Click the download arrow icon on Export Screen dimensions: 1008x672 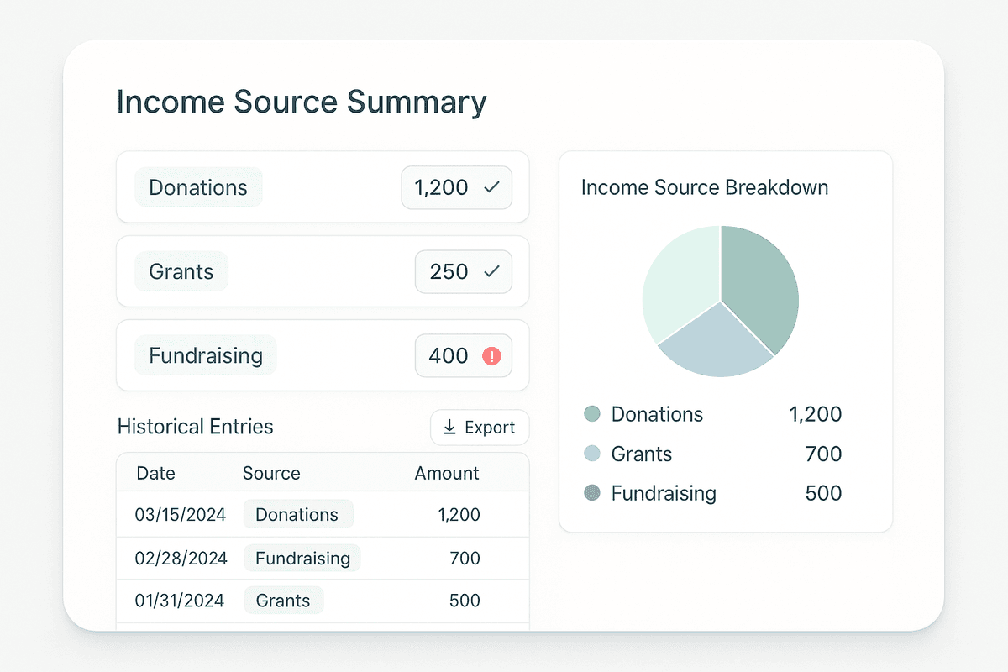pyautogui.click(x=449, y=427)
